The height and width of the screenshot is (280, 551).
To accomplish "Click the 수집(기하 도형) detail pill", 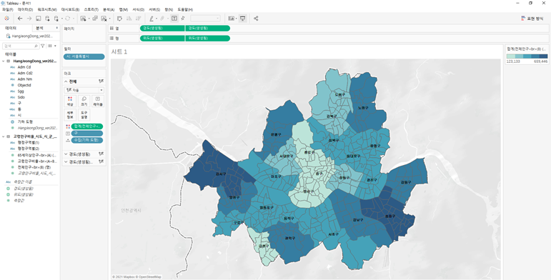I will (86, 140).
